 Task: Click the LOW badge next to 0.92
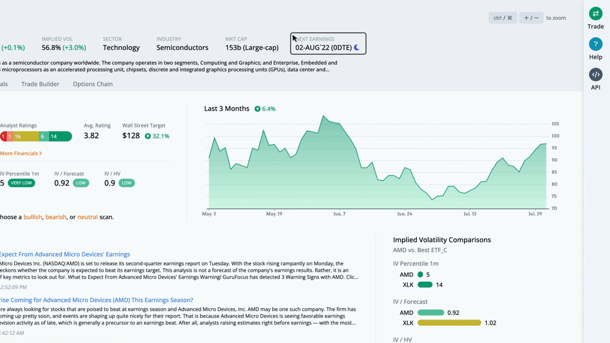pos(81,183)
